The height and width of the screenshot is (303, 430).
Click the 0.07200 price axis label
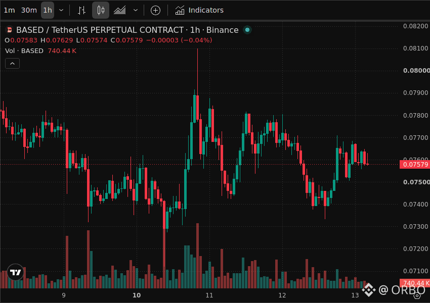[416, 249]
